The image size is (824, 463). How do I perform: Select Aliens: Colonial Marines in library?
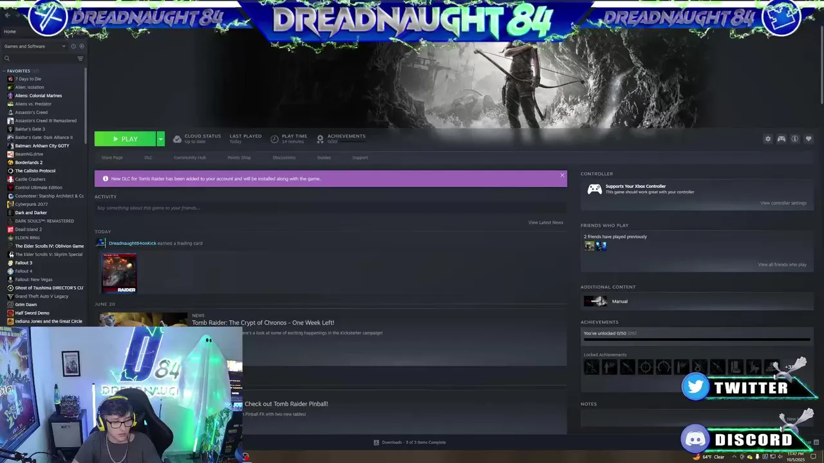tap(39, 96)
